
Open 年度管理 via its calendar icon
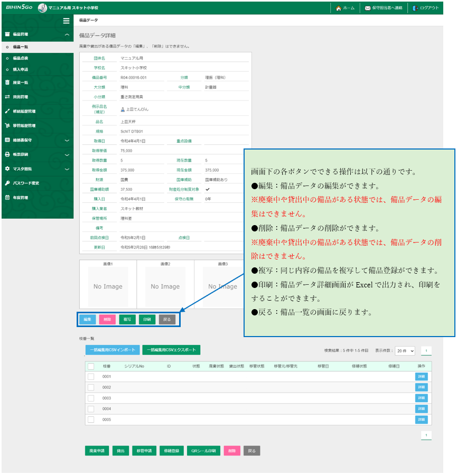[7, 198]
